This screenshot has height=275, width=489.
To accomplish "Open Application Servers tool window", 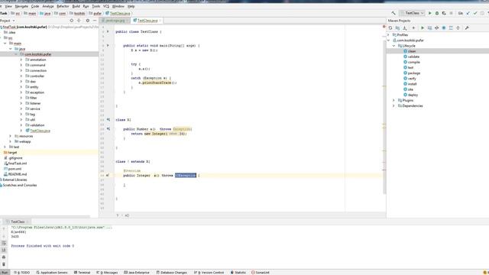I will point(52,273).
